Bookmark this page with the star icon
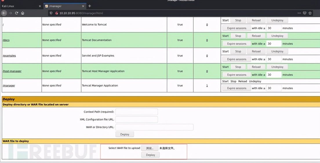 pos(310,13)
